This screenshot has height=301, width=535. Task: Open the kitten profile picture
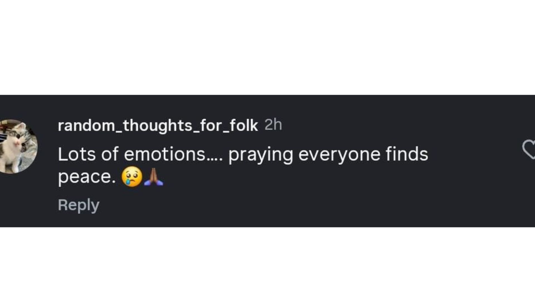18,147
